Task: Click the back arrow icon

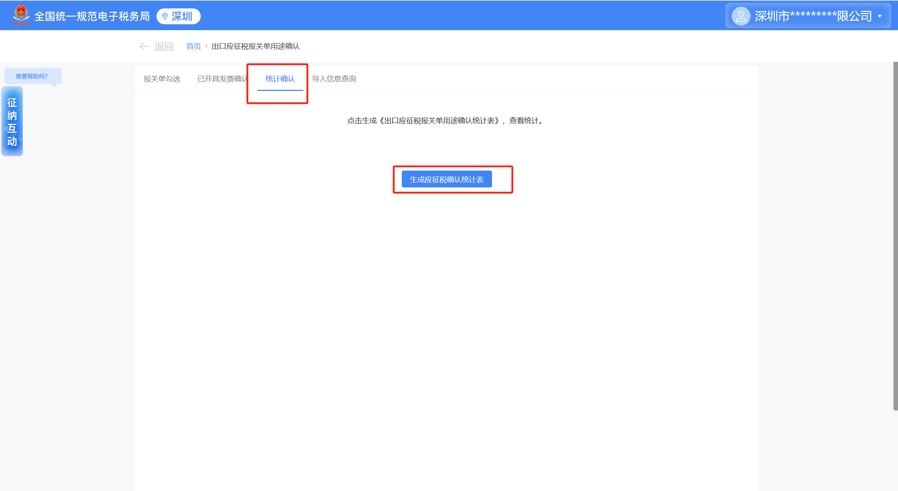Action: [x=144, y=46]
